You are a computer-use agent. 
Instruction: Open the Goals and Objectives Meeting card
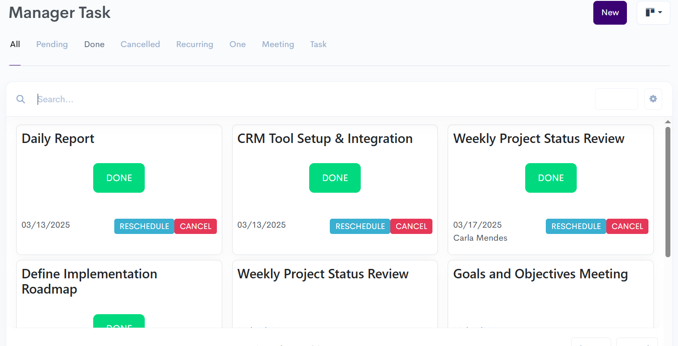[x=540, y=274]
